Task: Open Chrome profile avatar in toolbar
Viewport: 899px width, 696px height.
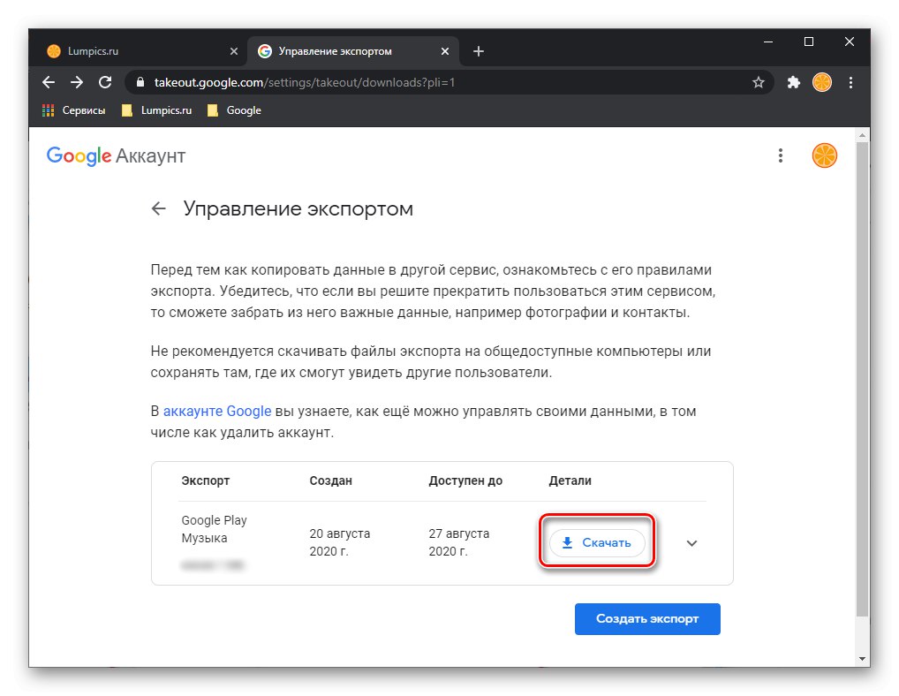Action: 821,82
